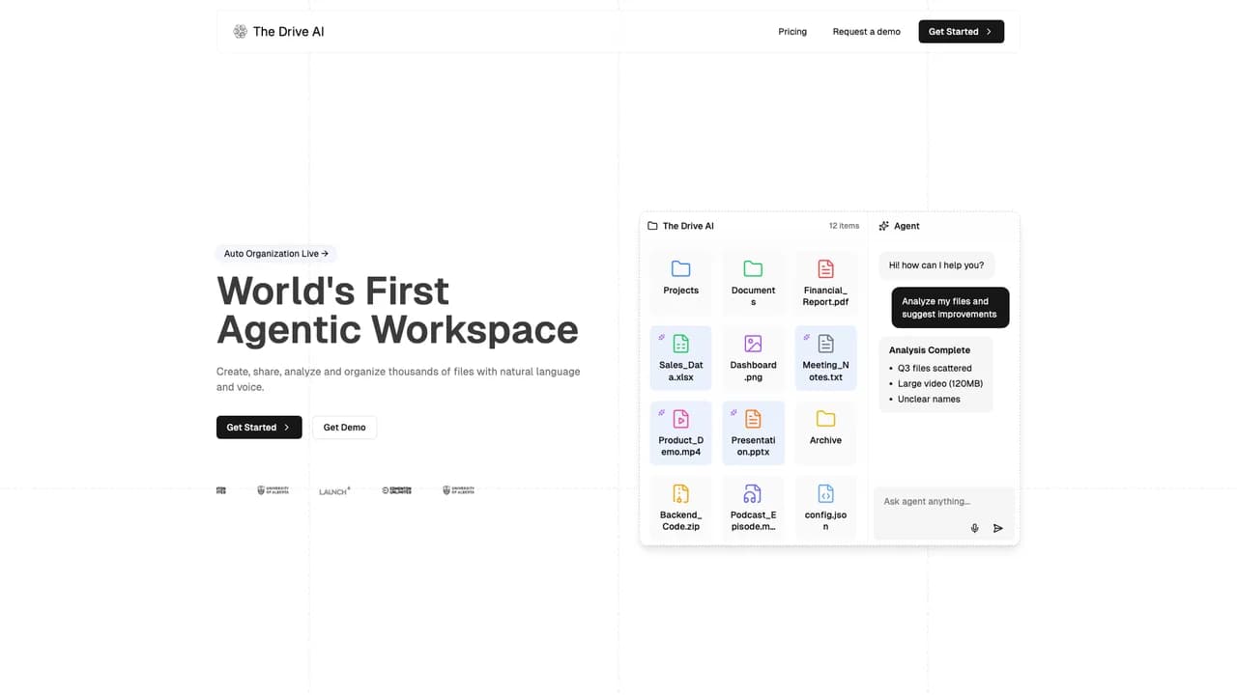
Task: Click the Agent sparkle icon
Action: [883, 226]
